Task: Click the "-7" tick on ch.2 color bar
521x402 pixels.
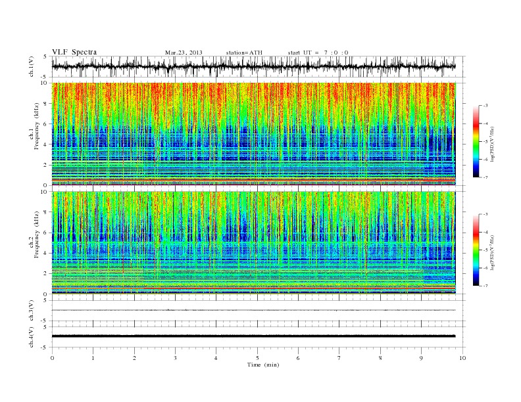Action: 485,286
